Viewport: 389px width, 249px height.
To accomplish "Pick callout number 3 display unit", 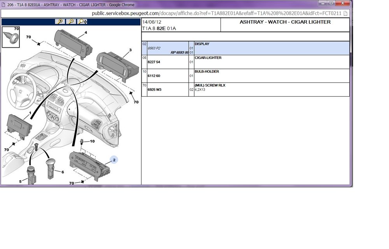I will [130, 50].
